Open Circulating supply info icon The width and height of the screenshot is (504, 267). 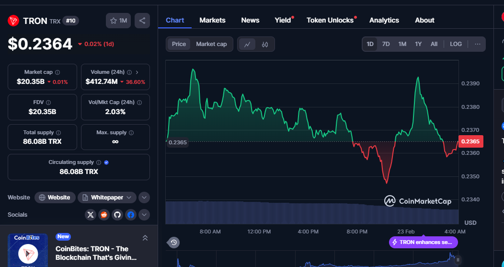point(99,163)
